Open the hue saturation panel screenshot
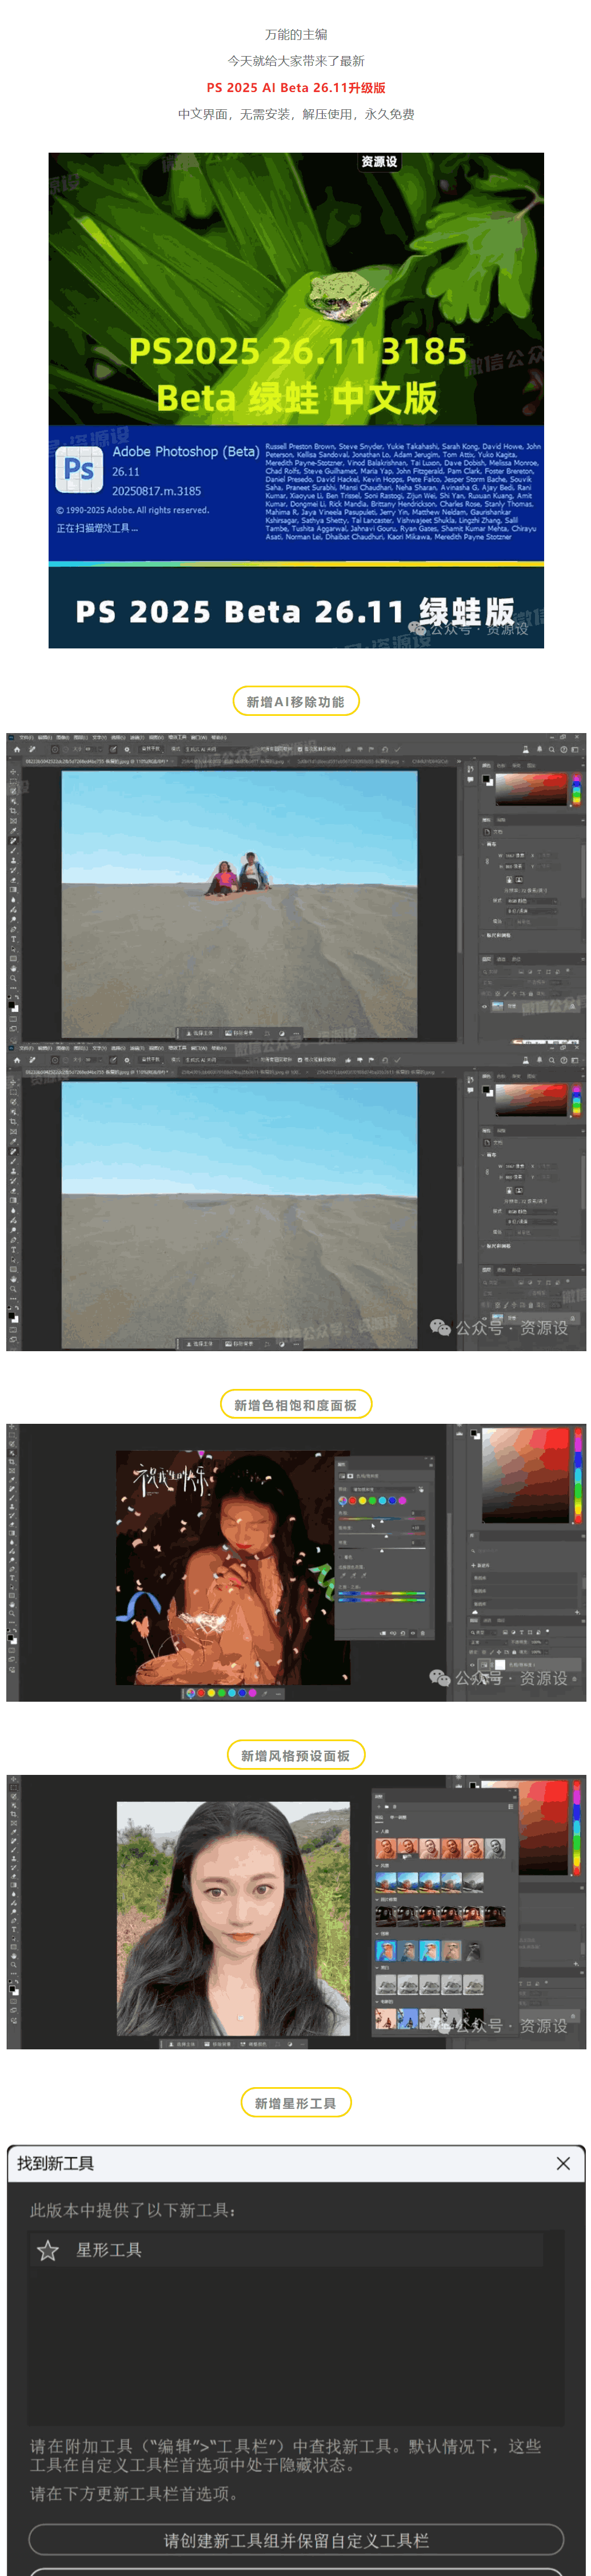 pyautogui.click(x=296, y=1563)
